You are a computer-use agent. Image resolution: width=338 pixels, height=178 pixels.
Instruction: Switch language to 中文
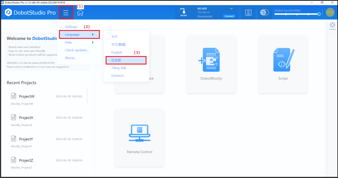[x=115, y=37]
